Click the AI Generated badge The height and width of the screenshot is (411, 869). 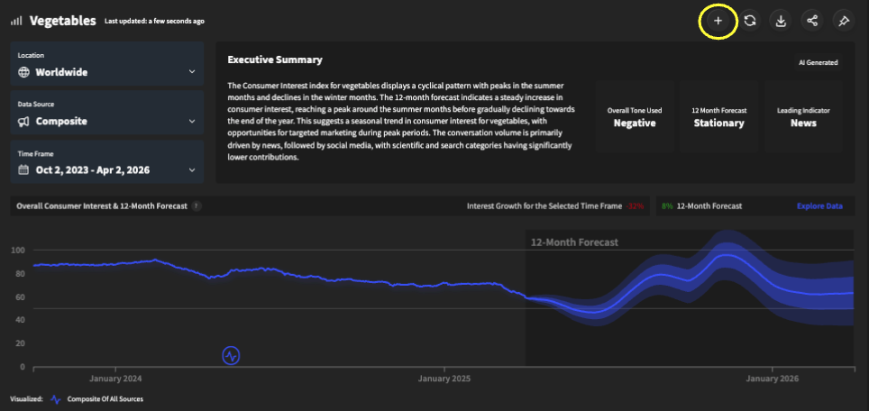tap(818, 63)
